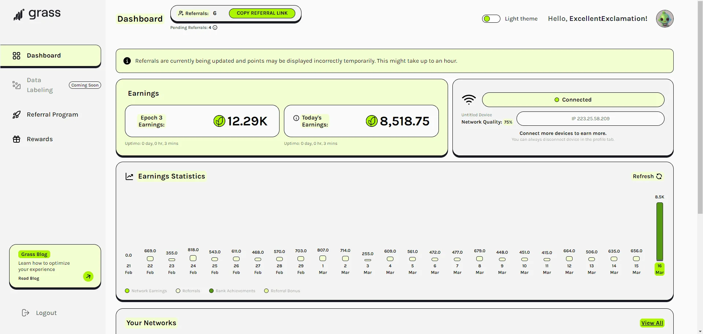Screen dimensions: 703x334
Task: Refresh the Earnings Statistics chart
Action: click(647, 176)
